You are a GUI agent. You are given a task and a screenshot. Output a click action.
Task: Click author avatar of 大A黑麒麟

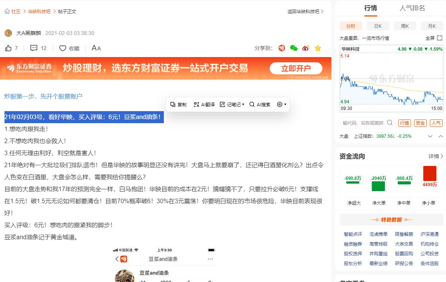(x=8, y=33)
